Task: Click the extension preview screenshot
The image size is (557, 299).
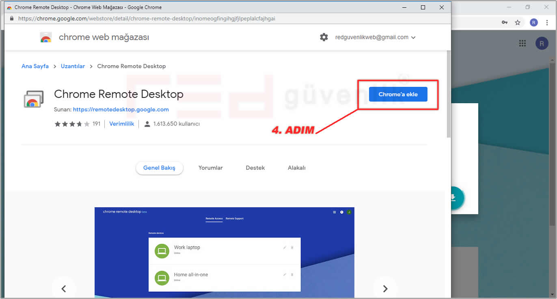Action: pos(225,253)
